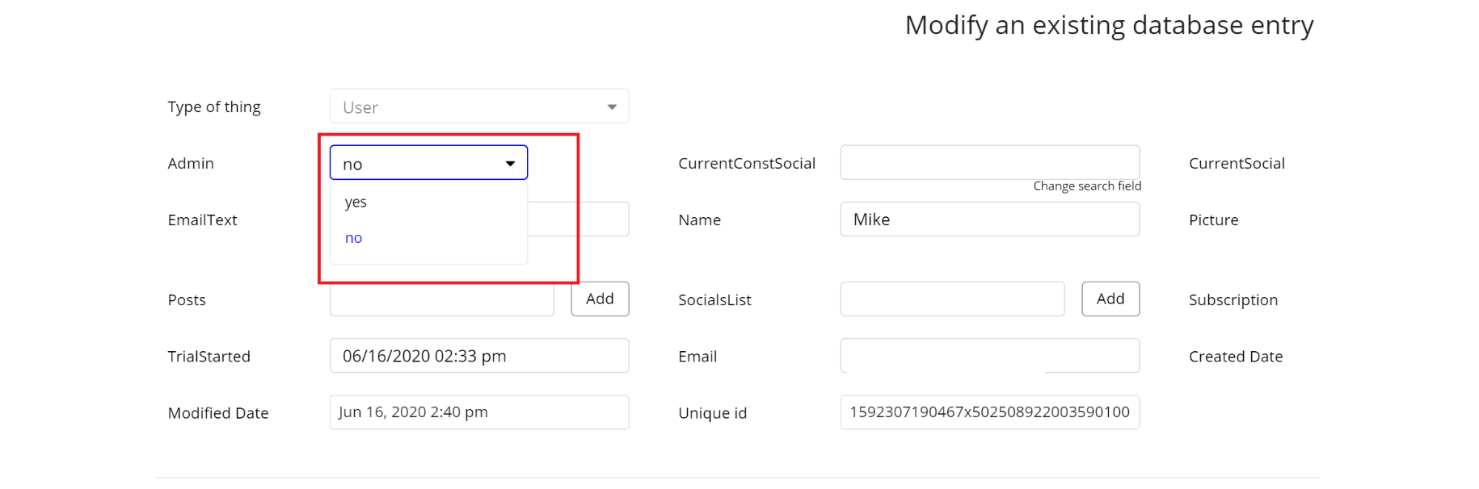Image resolution: width=1479 pixels, height=489 pixels.
Task: Click the Modified Date field
Action: 479,412
